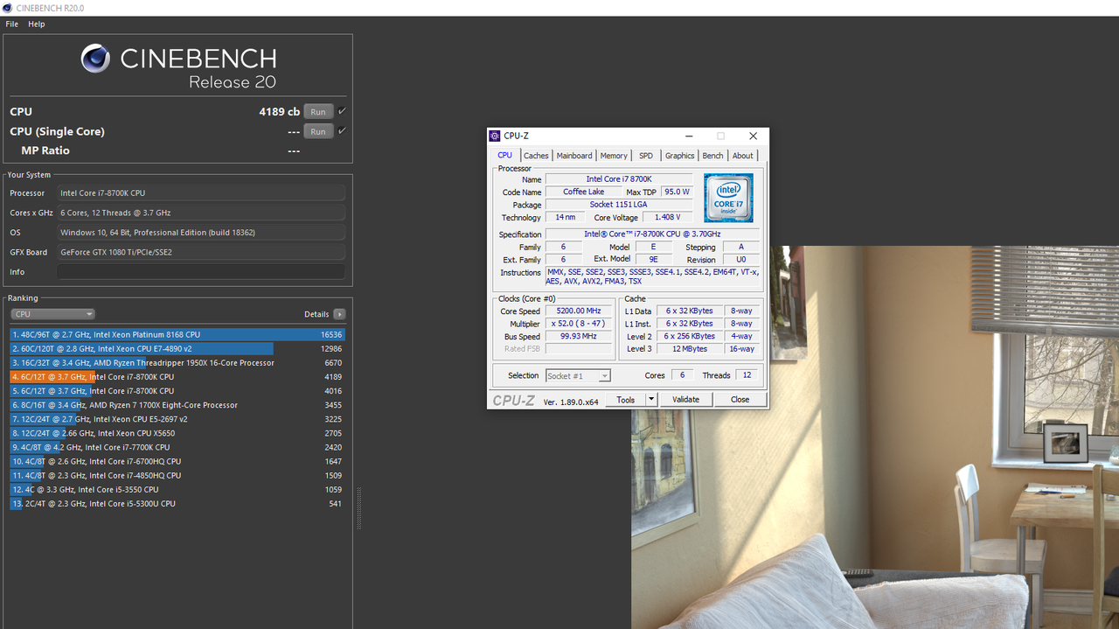Image resolution: width=1119 pixels, height=629 pixels.
Task: Click the OS Windows 10 field
Action: pyautogui.click(x=201, y=233)
